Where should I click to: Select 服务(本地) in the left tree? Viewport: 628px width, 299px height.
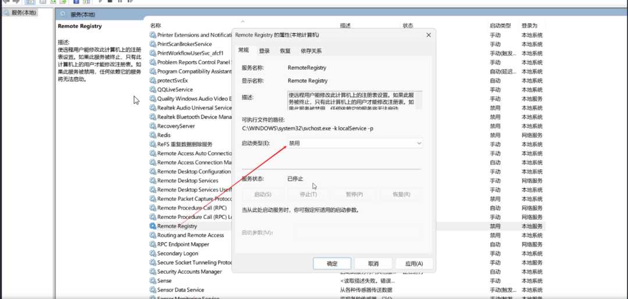(x=21, y=12)
